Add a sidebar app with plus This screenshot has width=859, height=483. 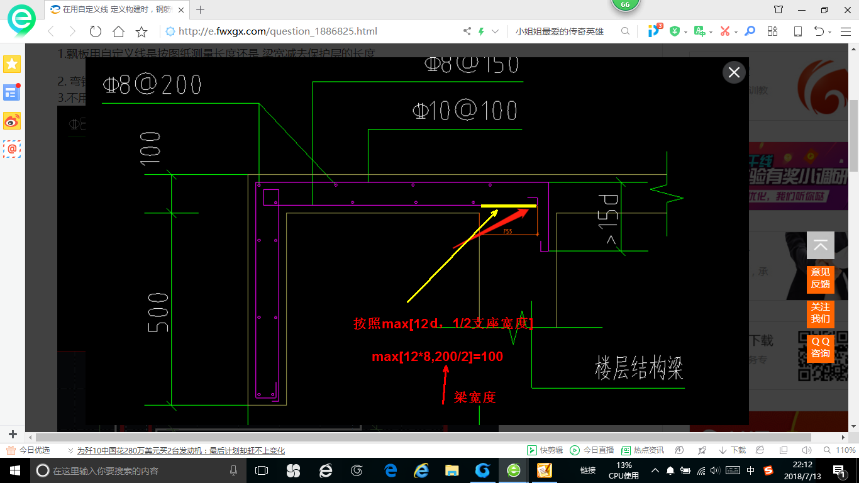(12, 434)
